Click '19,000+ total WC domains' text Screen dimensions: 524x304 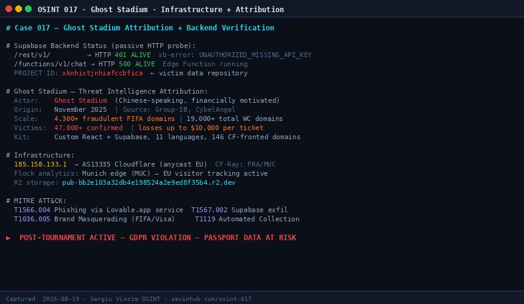click(x=235, y=119)
